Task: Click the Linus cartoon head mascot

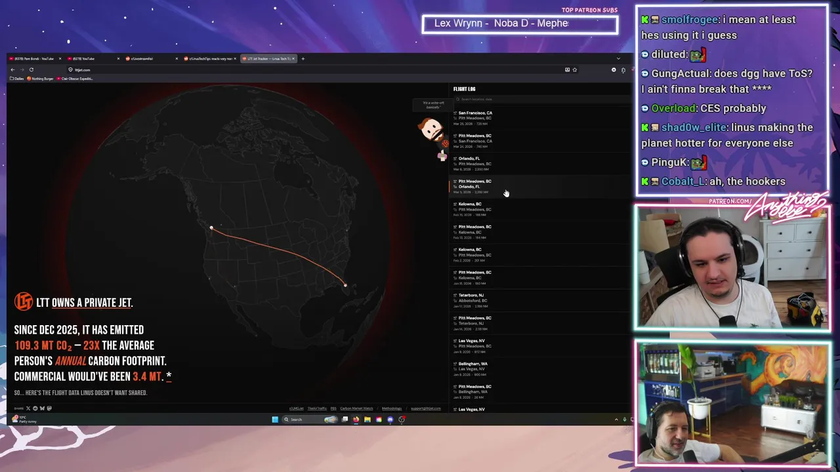Action: click(431, 130)
